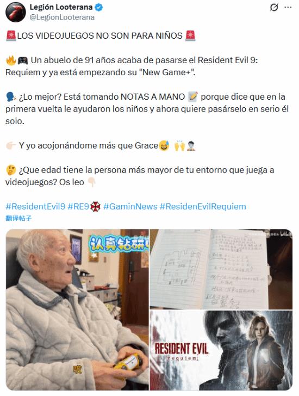Click the blue verified badge icon
Image resolution: width=299 pixels, height=396 pixels.
tap(99, 8)
